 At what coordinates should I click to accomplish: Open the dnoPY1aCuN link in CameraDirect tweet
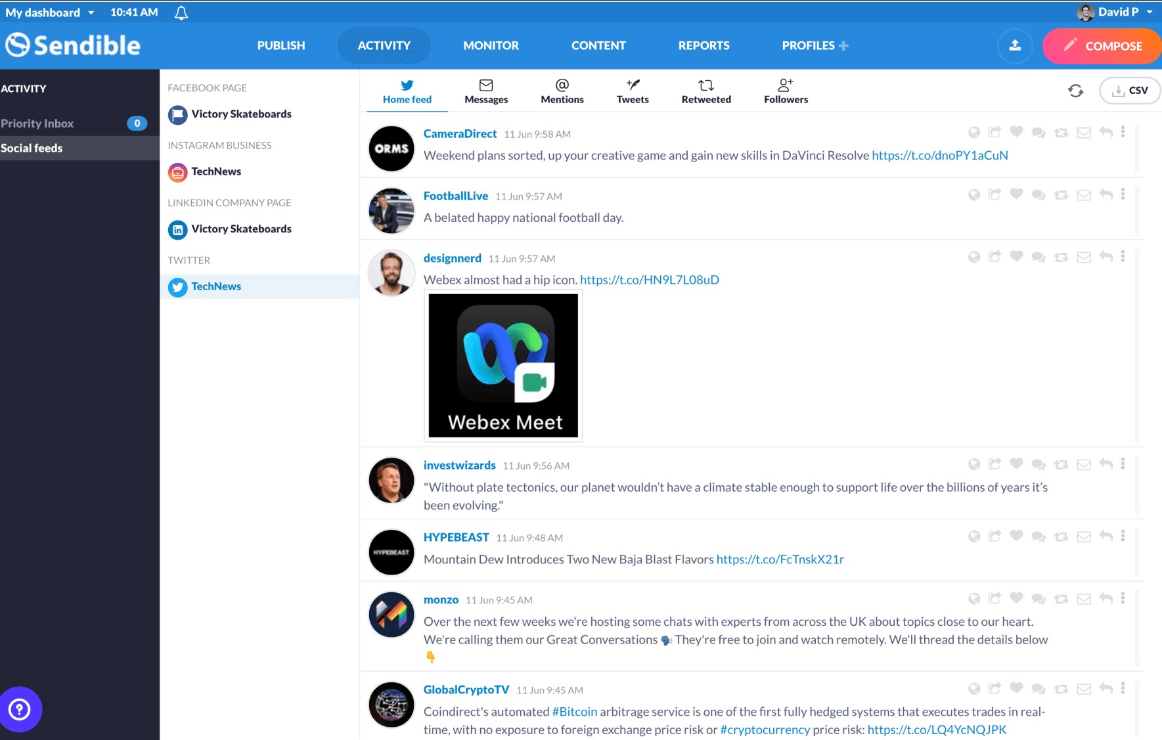pyautogui.click(x=939, y=155)
